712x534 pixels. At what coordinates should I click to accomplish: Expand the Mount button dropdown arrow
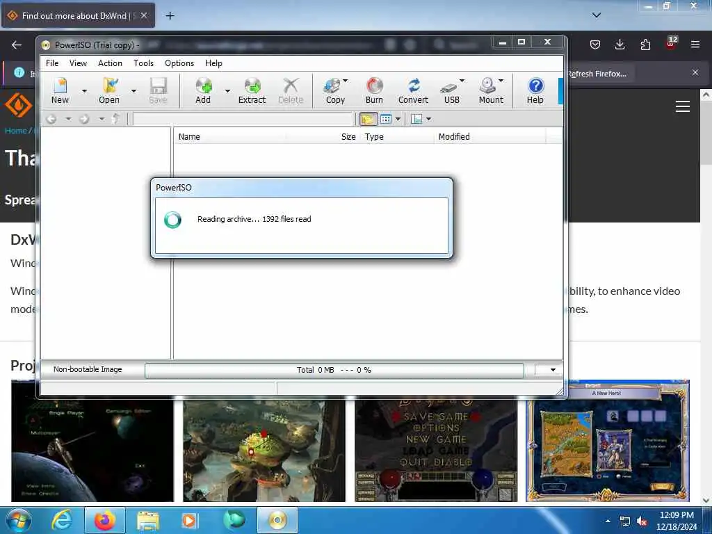(501, 81)
